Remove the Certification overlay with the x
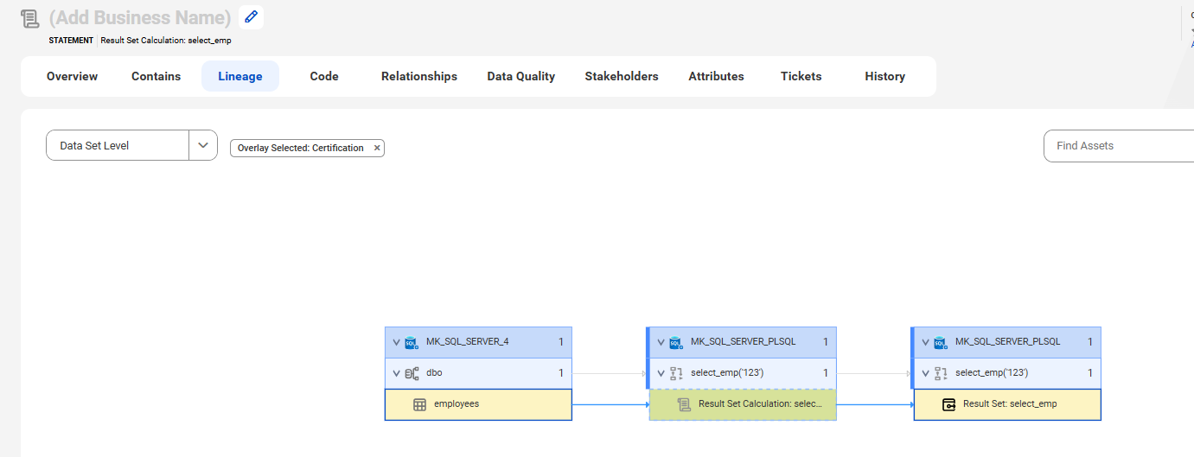Viewport: 1194px width, 457px height. pos(377,148)
